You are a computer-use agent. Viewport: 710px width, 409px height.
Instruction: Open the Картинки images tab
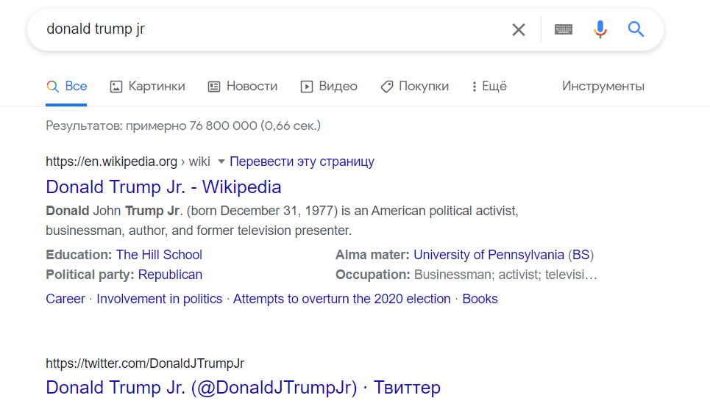click(x=147, y=86)
